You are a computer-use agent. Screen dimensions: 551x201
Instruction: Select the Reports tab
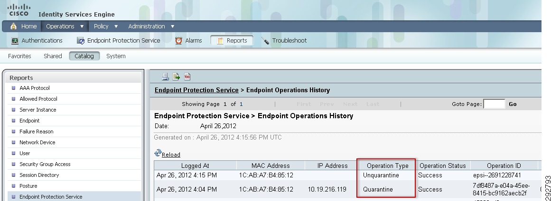coord(232,41)
